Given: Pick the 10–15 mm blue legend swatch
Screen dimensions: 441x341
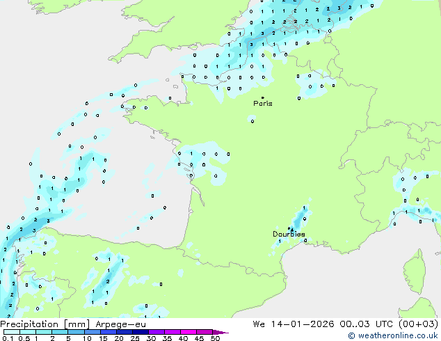Looking at the screenshot, I should pos(92,332).
